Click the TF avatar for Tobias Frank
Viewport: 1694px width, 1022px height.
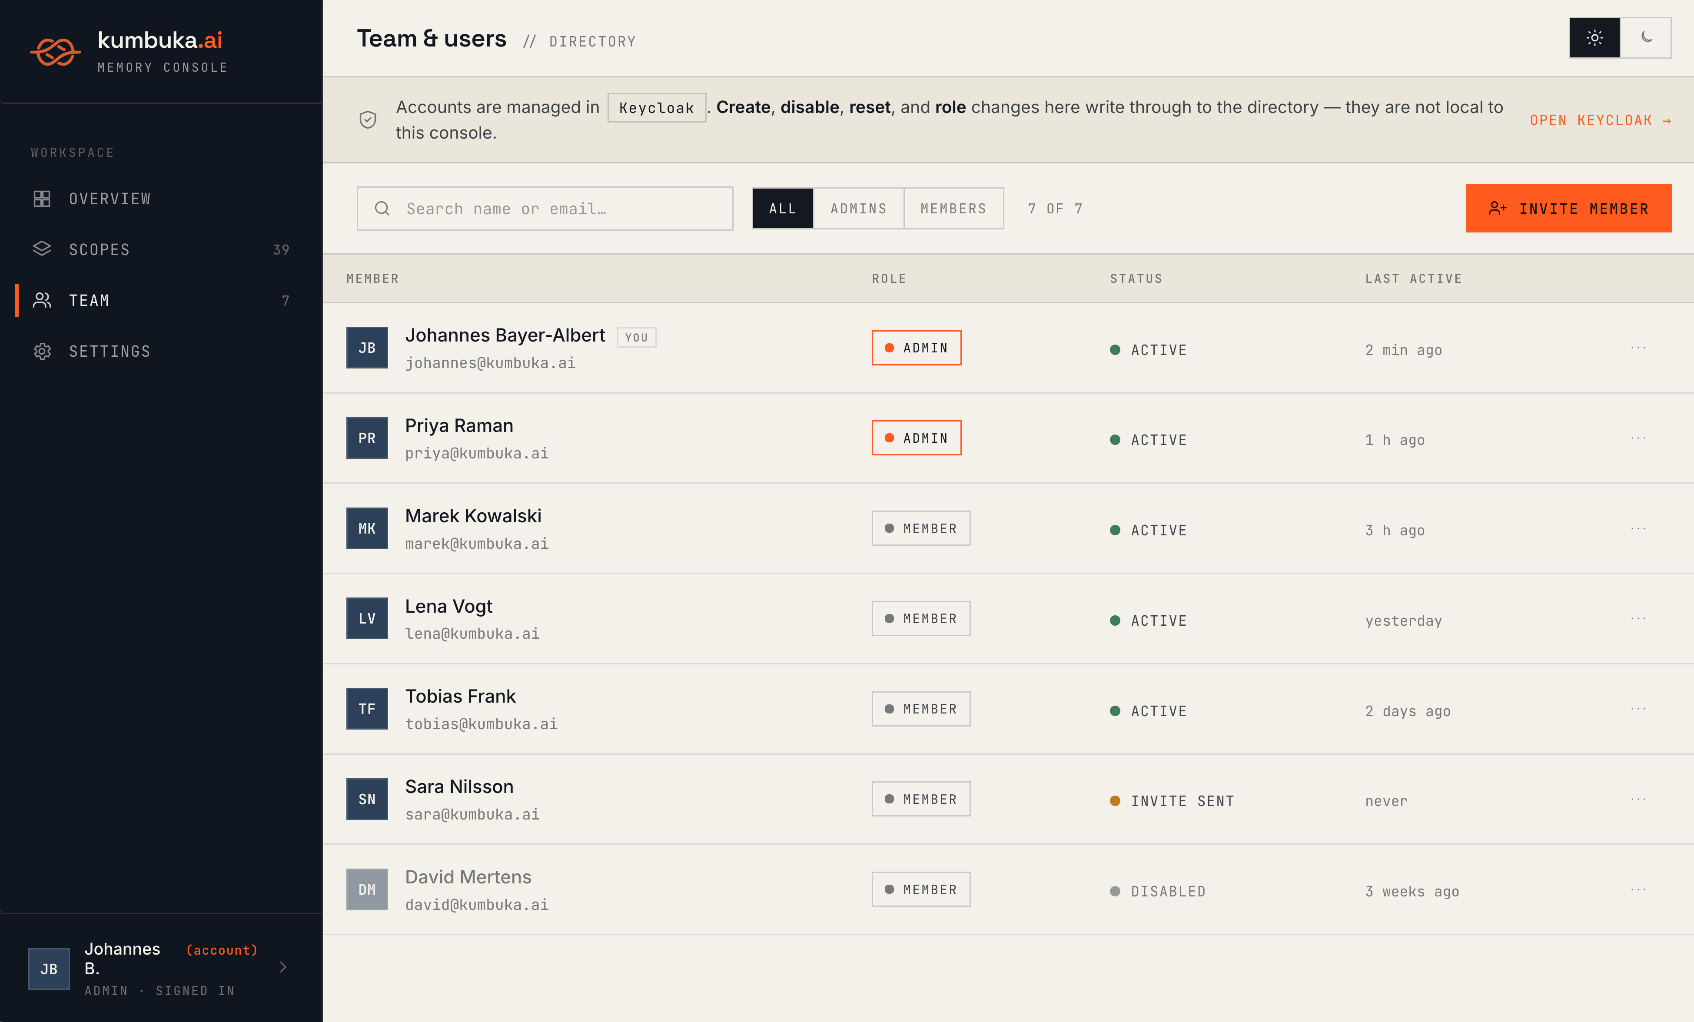coord(367,709)
